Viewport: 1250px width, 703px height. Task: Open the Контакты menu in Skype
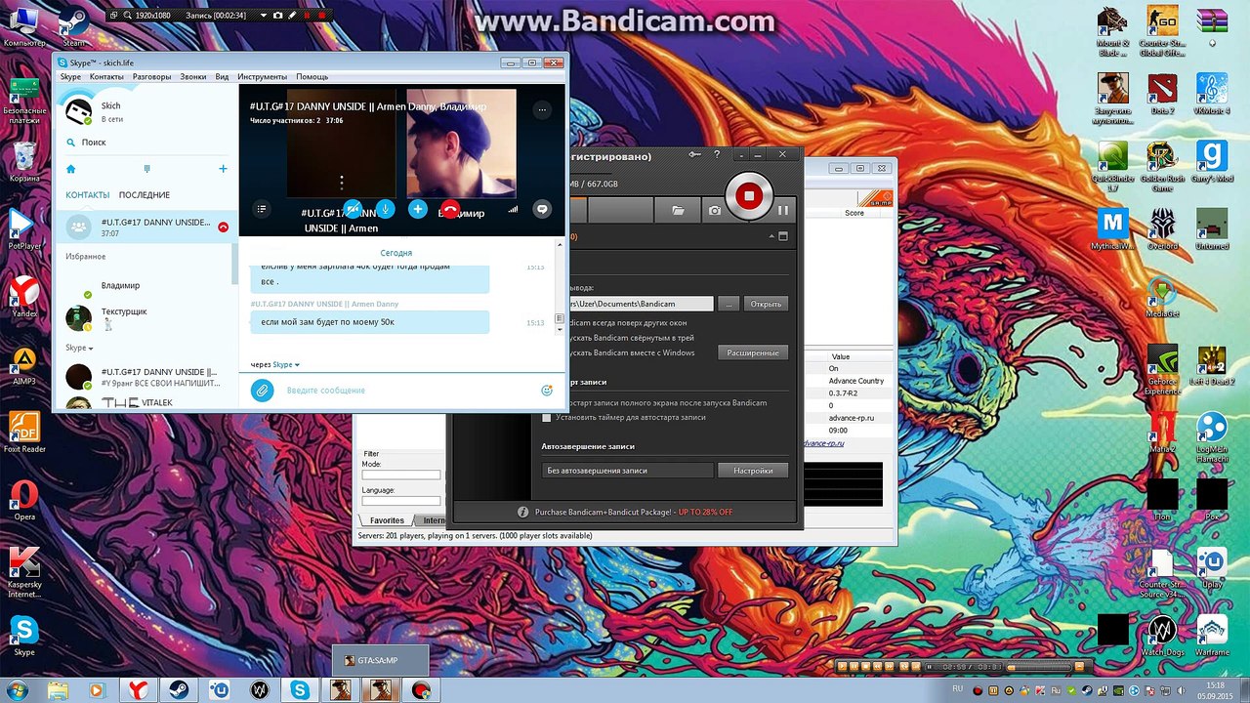click(106, 77)
